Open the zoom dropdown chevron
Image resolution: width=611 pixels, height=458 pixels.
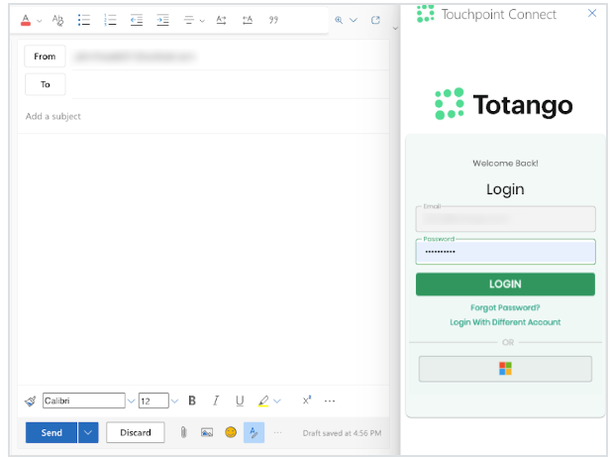tap(354, 20)
